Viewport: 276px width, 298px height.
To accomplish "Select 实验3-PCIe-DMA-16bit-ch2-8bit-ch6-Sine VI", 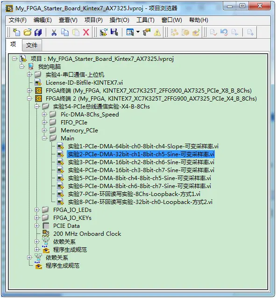I will [141, 162].
